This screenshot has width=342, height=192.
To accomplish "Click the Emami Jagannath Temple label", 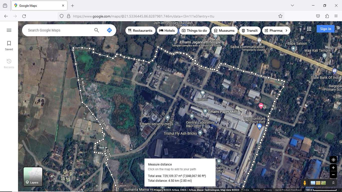I will coord(200,42).
